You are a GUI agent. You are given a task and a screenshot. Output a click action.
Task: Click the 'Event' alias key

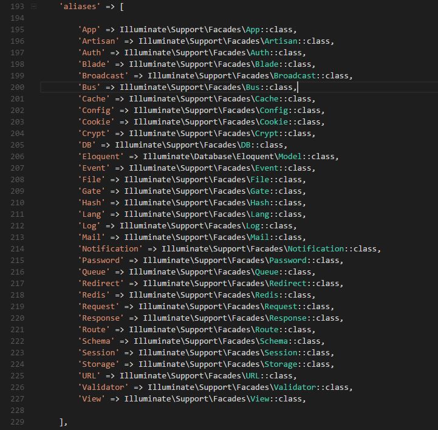pos(94,168)
